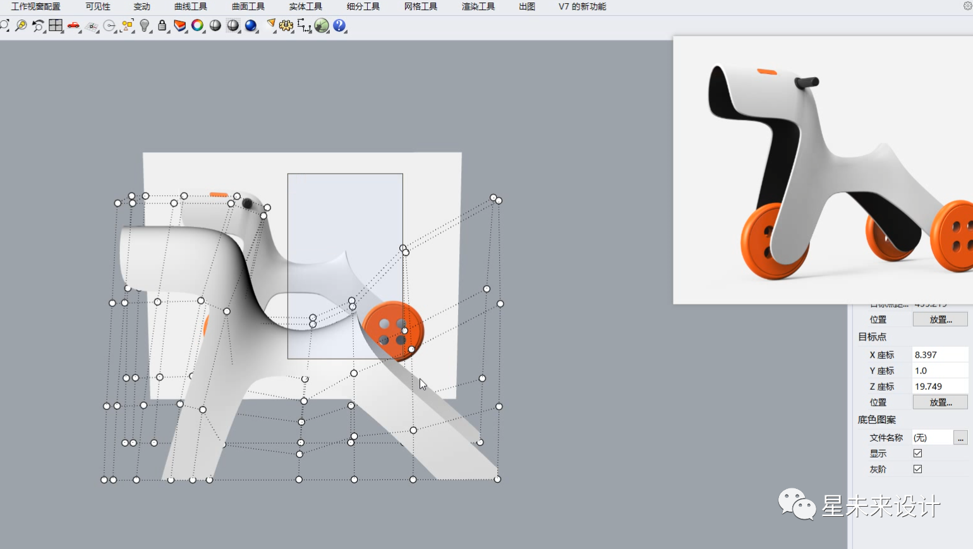The height and width of the screenshot is (549, 973).
Task: Click the selection shapes icon
Action: click(x=128, y=26)
